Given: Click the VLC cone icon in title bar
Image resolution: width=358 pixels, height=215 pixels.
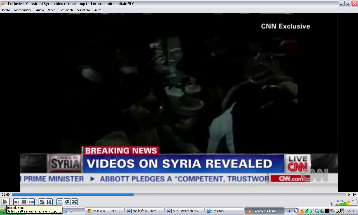Looking at the screenshot, I should [3, 4].
